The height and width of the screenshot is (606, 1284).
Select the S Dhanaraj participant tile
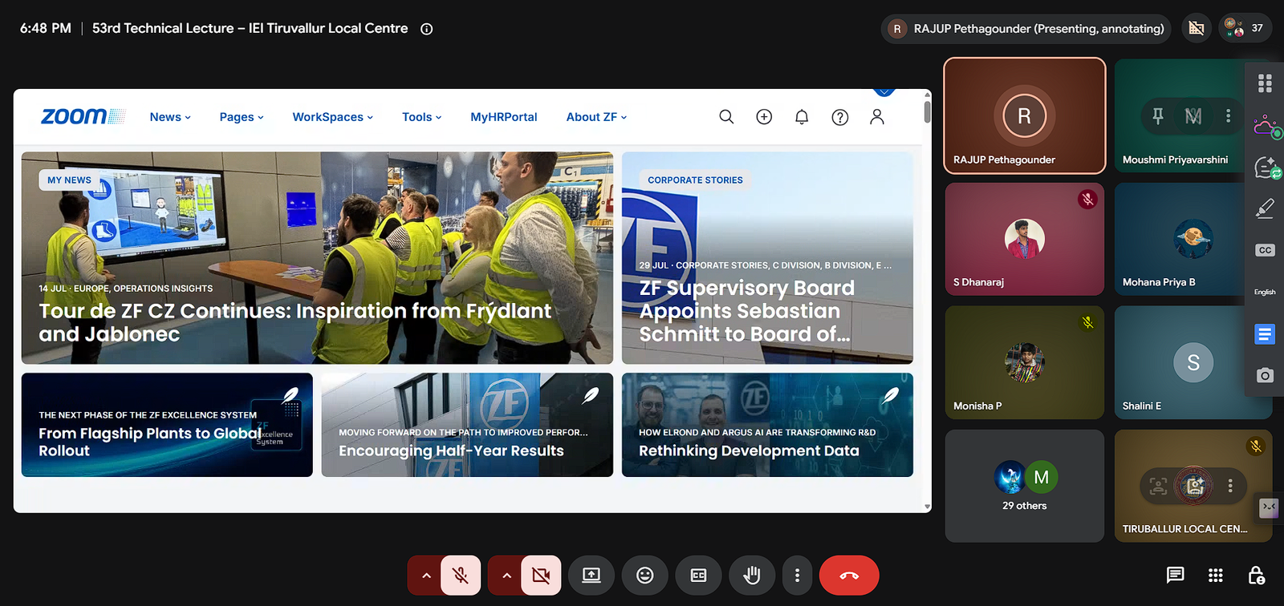coord(1025,239)
